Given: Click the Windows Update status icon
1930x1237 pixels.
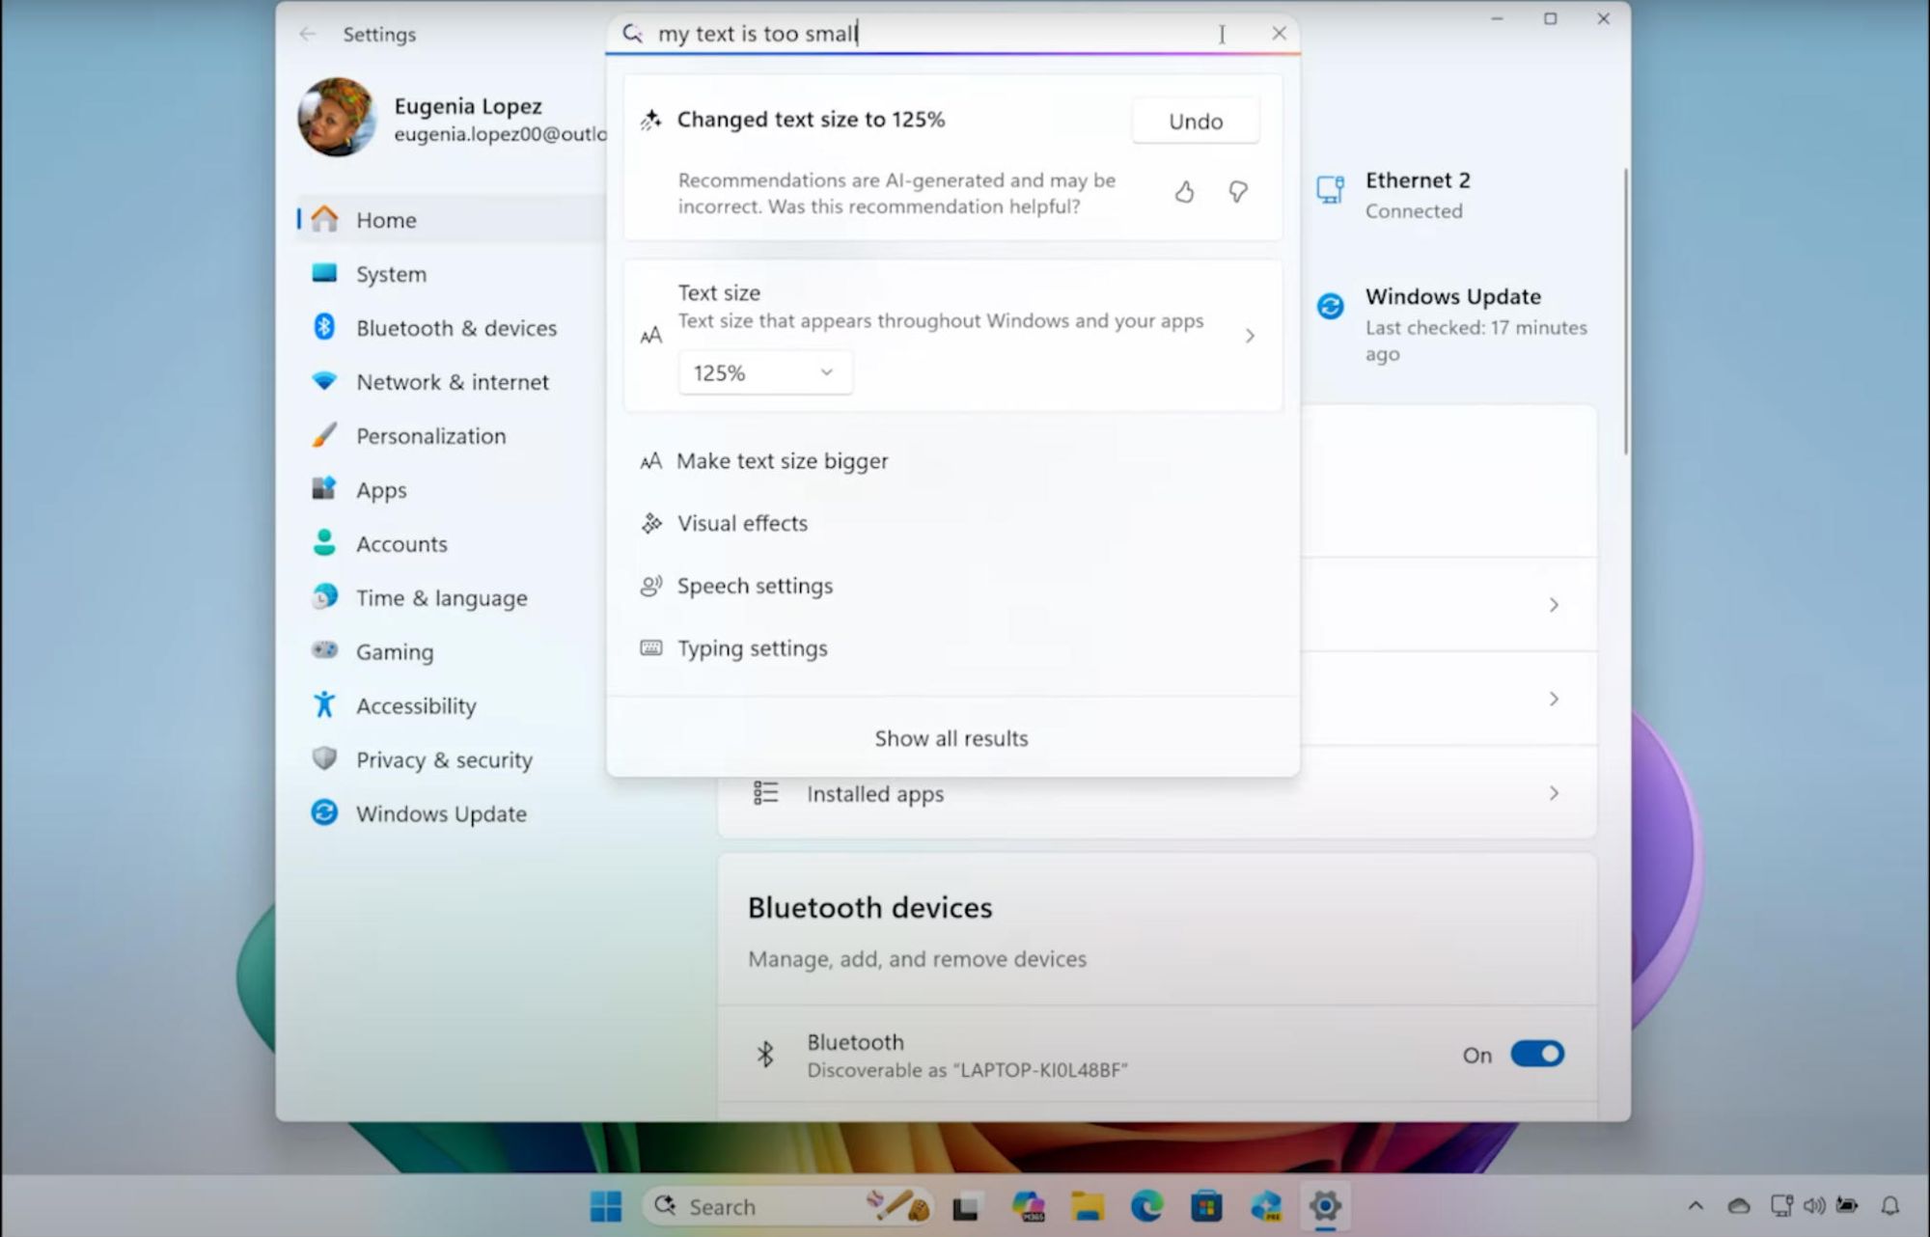Looking at the screenshot, I should click(1331, 307).
